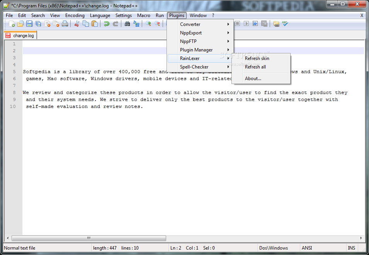
Task: Place cursor in highlighted line 2
Action: pyautogui.click(x=193, y=51)
